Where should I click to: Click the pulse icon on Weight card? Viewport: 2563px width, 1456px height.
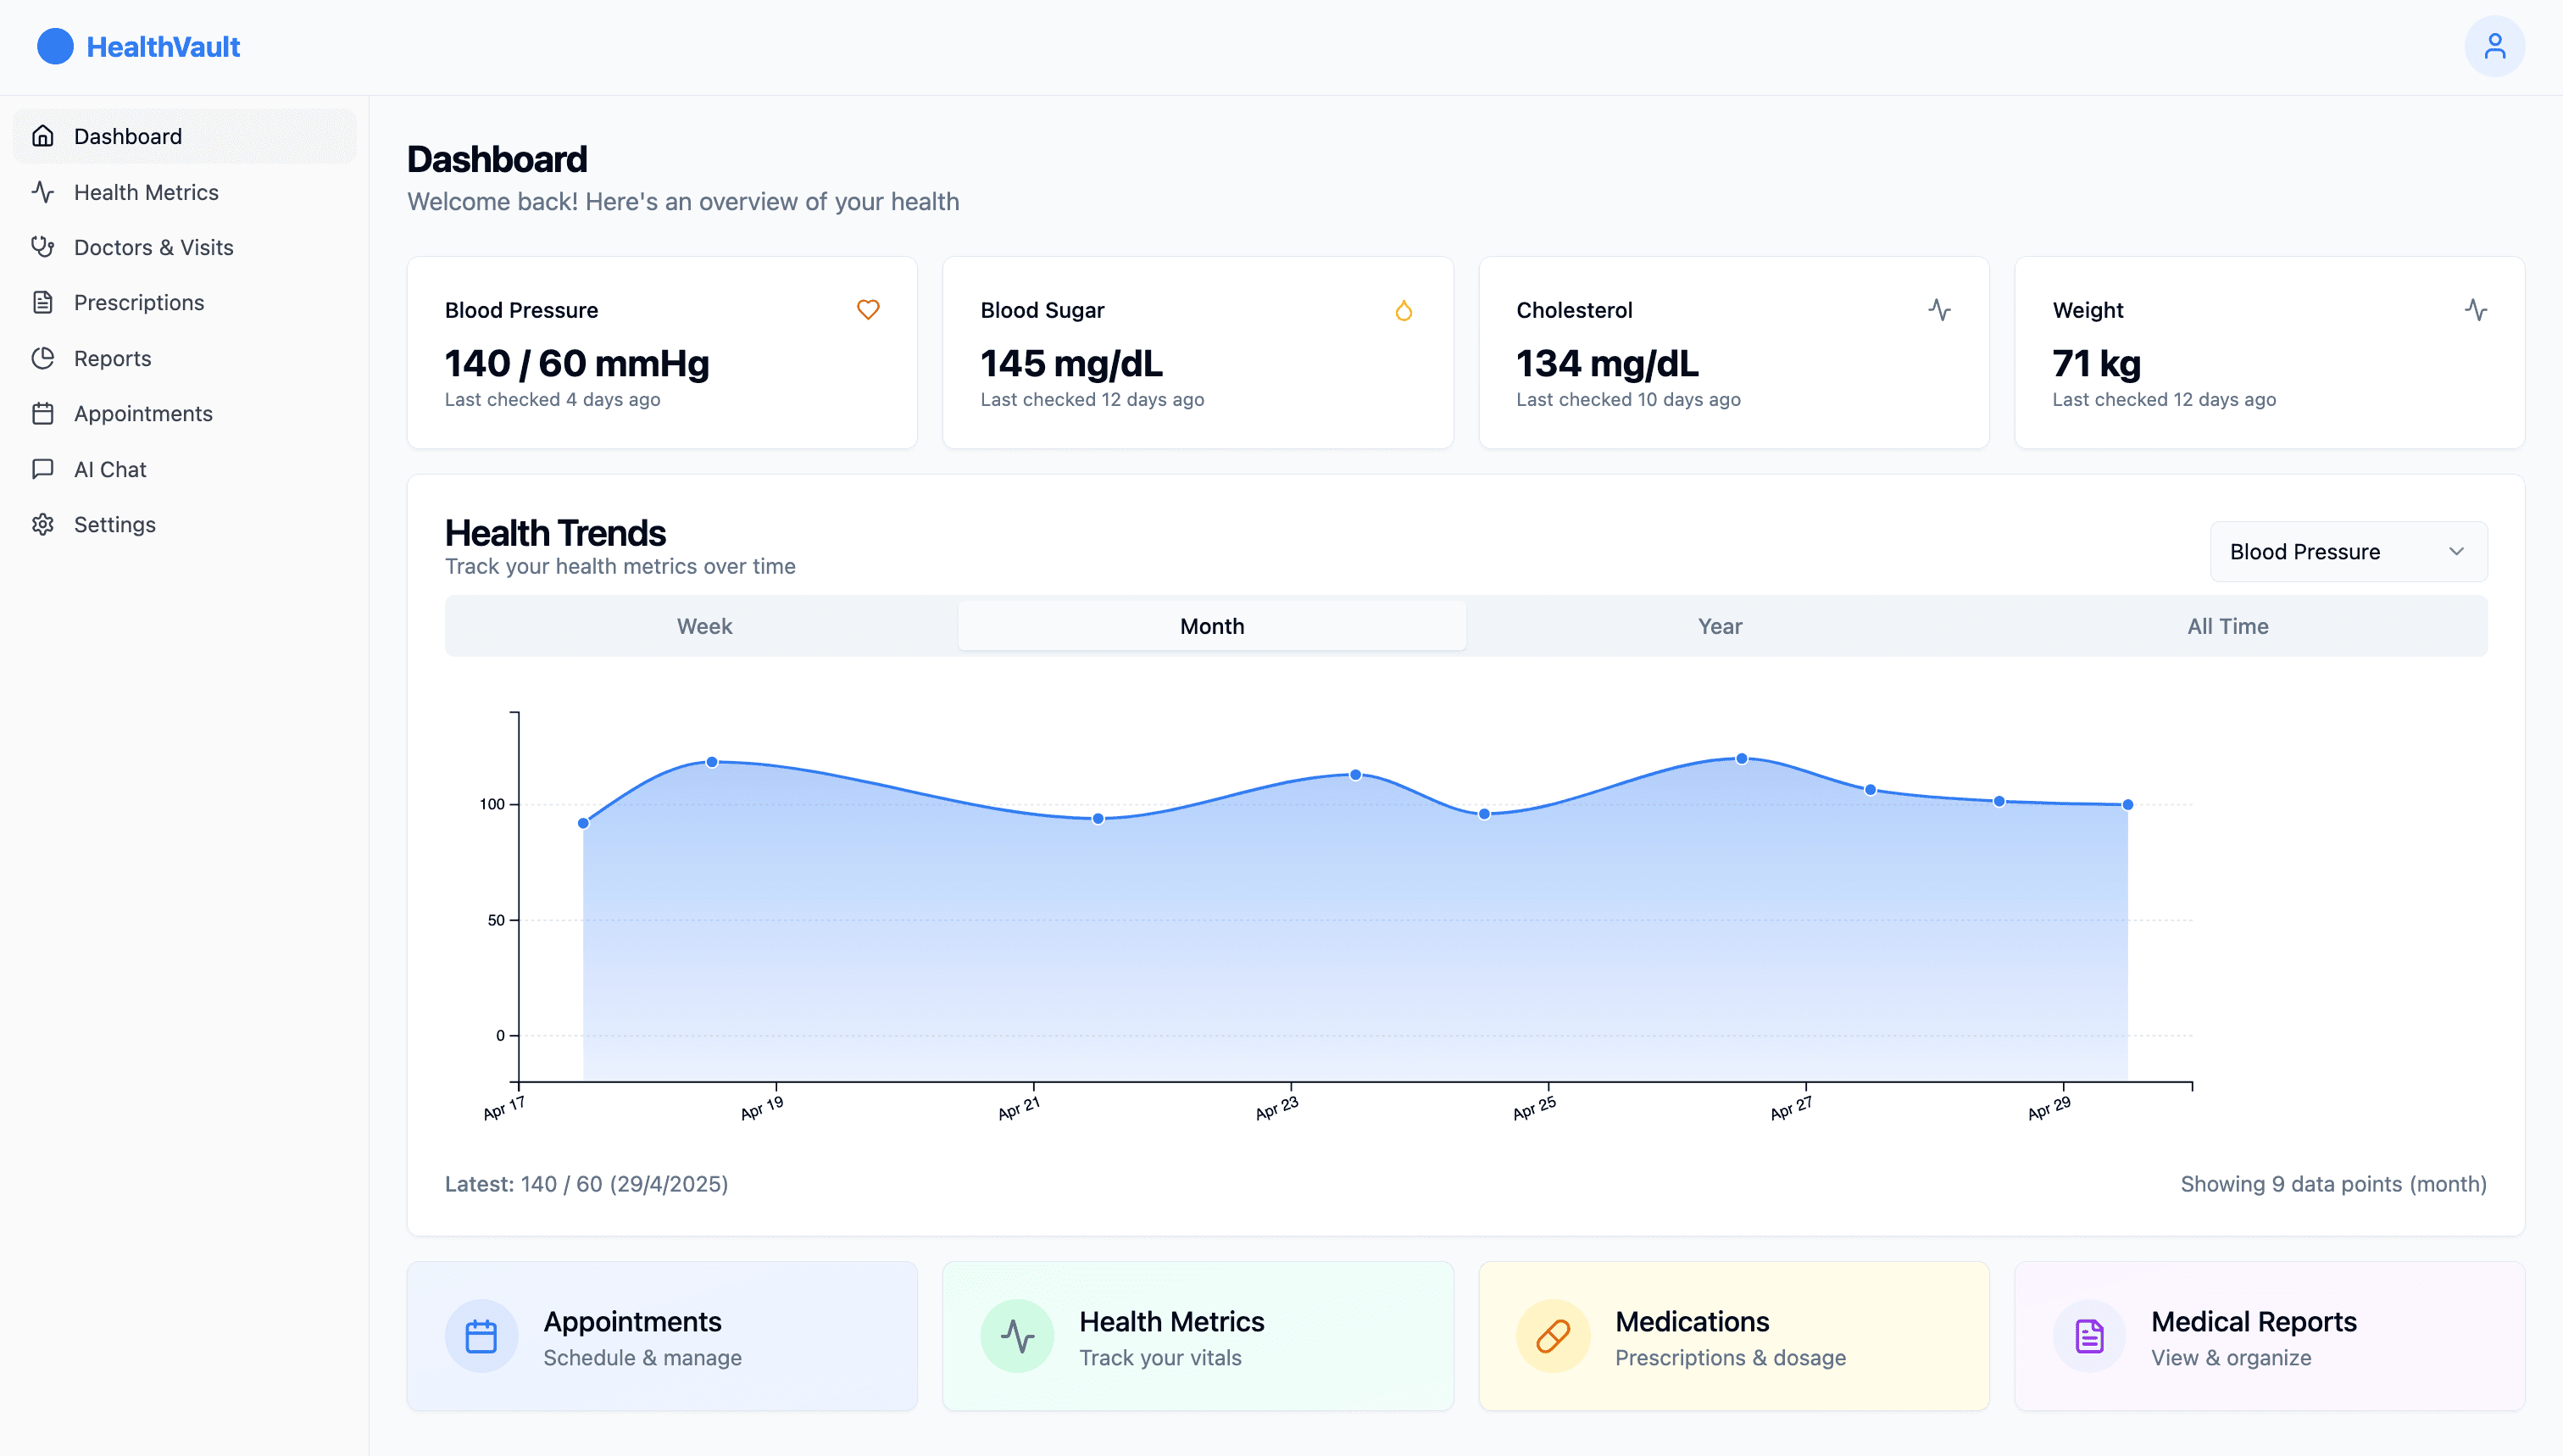tap(2475, 310)
